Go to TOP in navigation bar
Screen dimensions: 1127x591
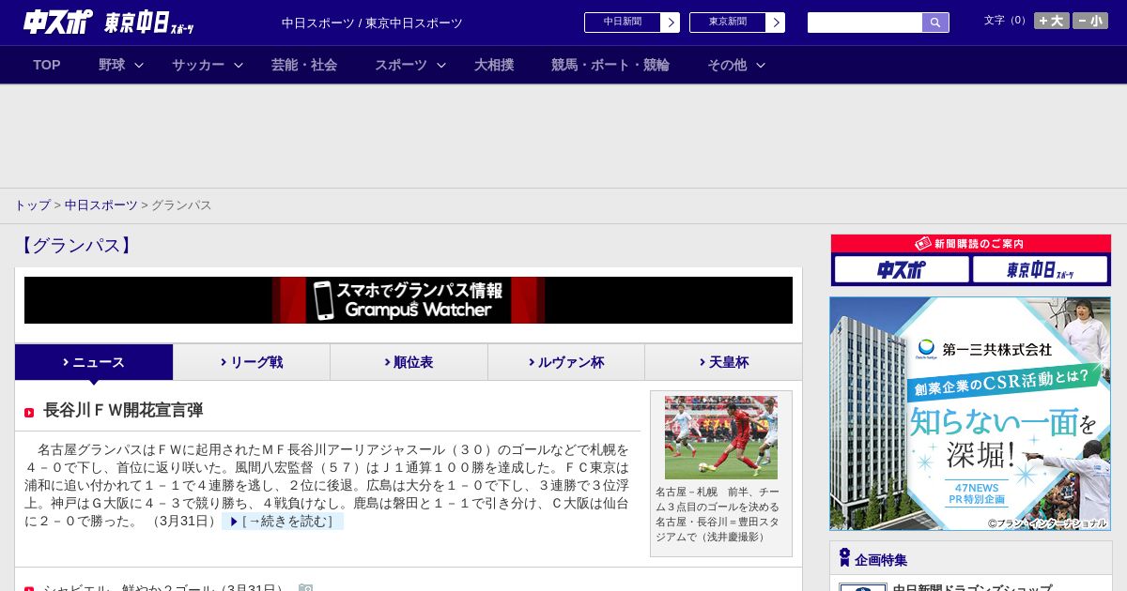click(x=47, y=65)
